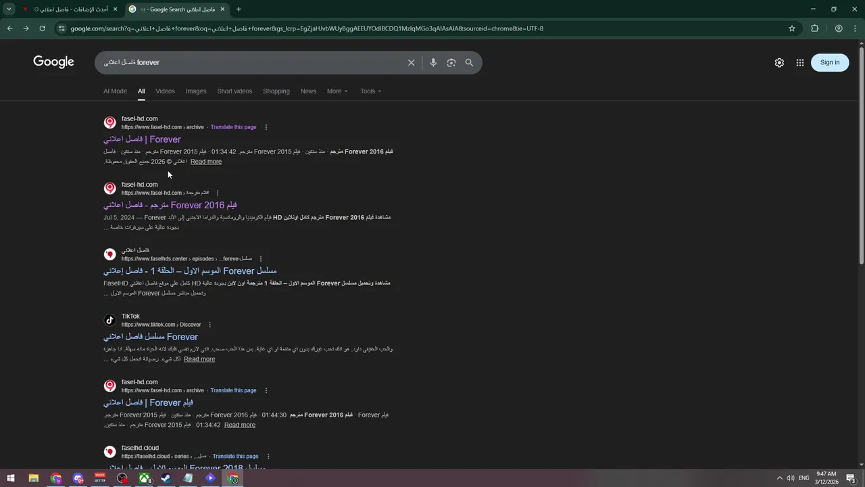The height and width of the screenshot is (487, 865).
Task: Switch to the Short videos tab
Action: [x=234, y=91]
